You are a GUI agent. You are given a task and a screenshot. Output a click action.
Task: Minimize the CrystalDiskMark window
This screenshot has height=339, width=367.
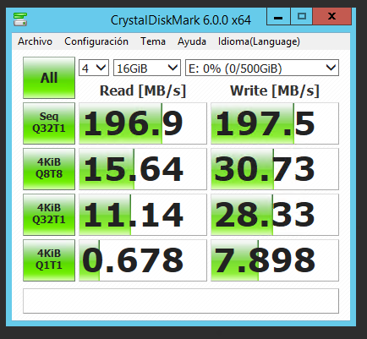click(x=278, y=17)
